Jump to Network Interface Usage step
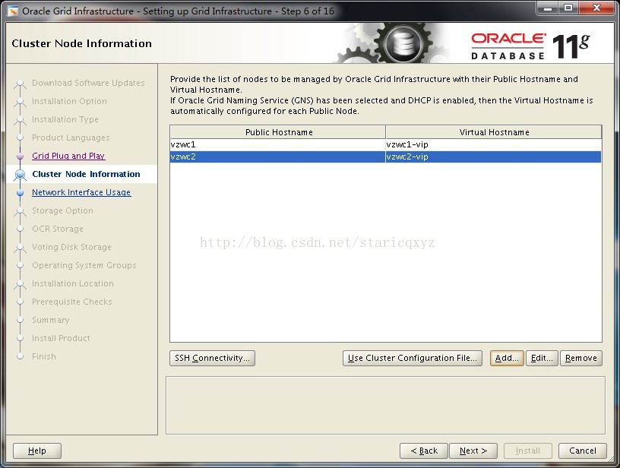 coord(81,192)
